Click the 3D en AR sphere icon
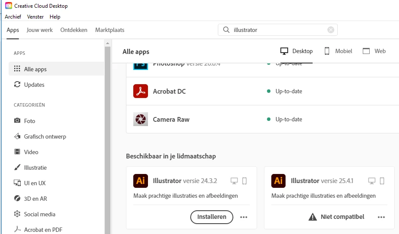This screenshot has width=399, height=234. pos(17,198)
